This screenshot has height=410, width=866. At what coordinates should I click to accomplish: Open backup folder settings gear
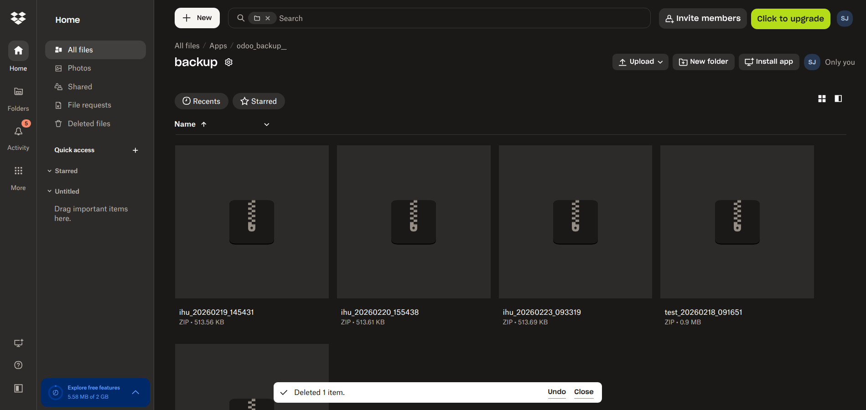[x=229, y=62]
